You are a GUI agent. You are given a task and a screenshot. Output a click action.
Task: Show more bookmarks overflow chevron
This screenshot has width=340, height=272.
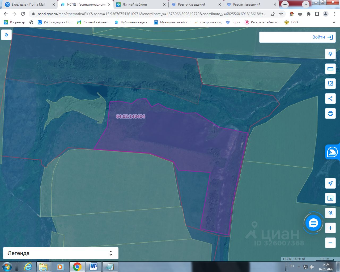point(334,22)
